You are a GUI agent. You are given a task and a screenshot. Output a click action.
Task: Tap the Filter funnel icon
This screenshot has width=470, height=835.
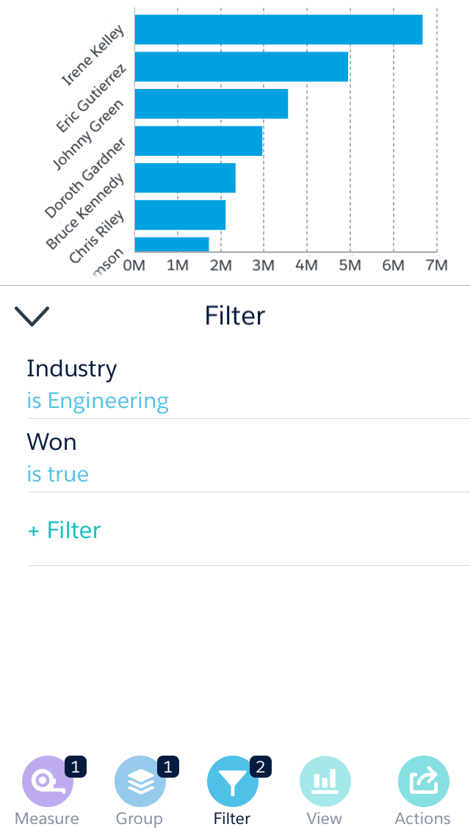coord(232,782)
